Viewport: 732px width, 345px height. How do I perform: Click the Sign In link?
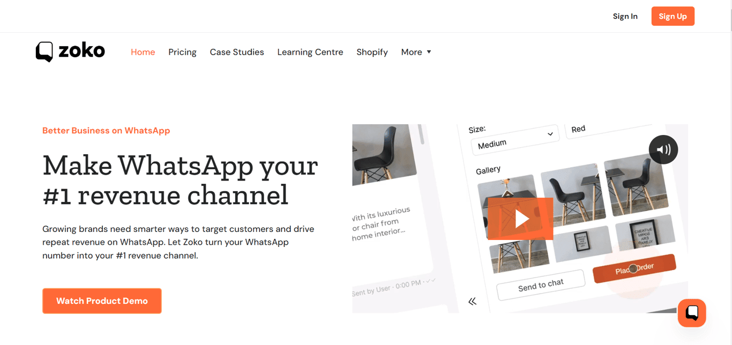(625, 16)
